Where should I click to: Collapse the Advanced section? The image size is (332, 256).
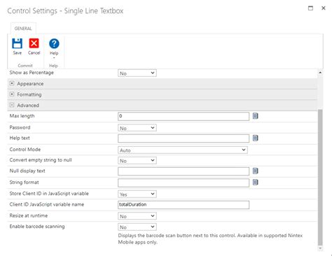pyautogui.click(x=12, y=105)
